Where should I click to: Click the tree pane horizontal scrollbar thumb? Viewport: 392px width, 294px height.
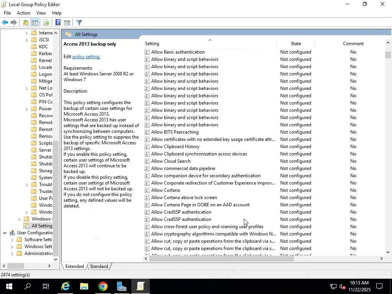tap(15, 266)
